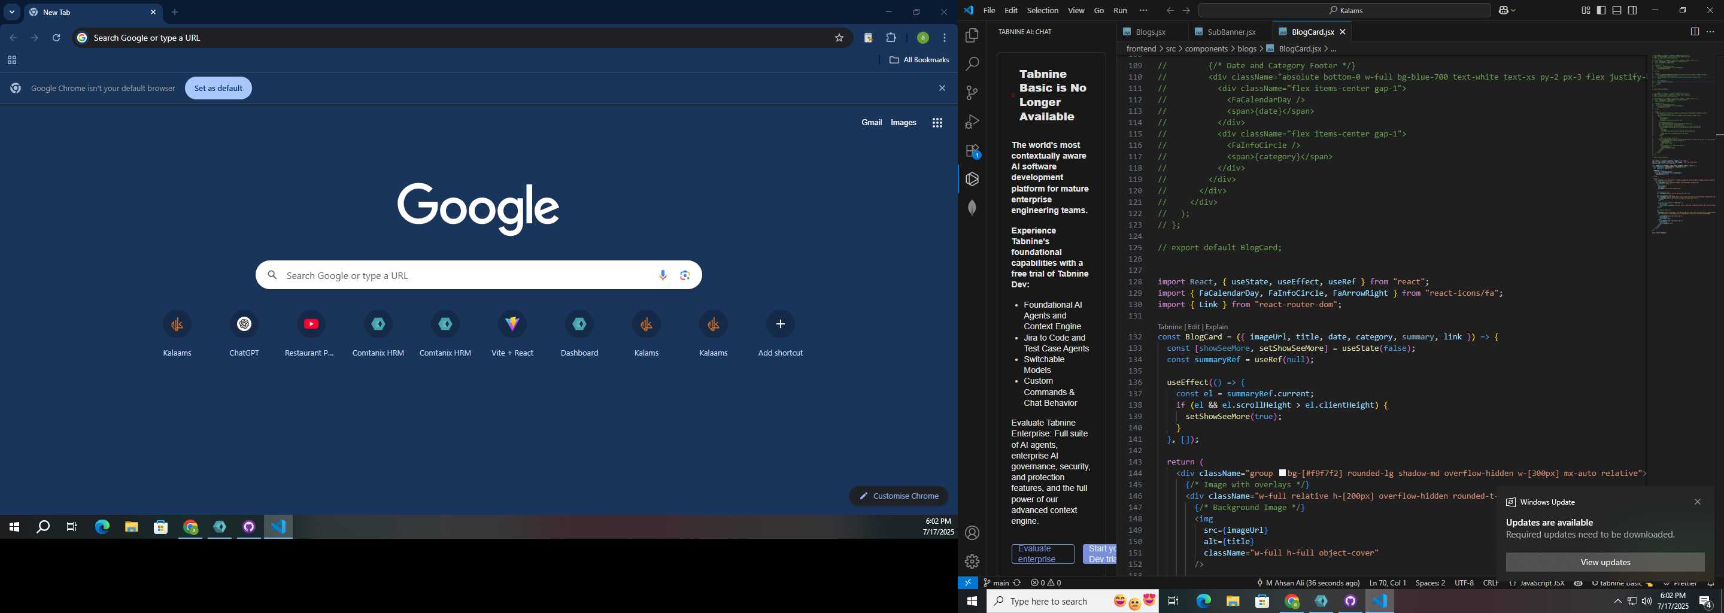Open the blogs breadcrumb dropdown
This screenshot has height=613, width=1724.
pyautogui.click(x=1247, y=49)
